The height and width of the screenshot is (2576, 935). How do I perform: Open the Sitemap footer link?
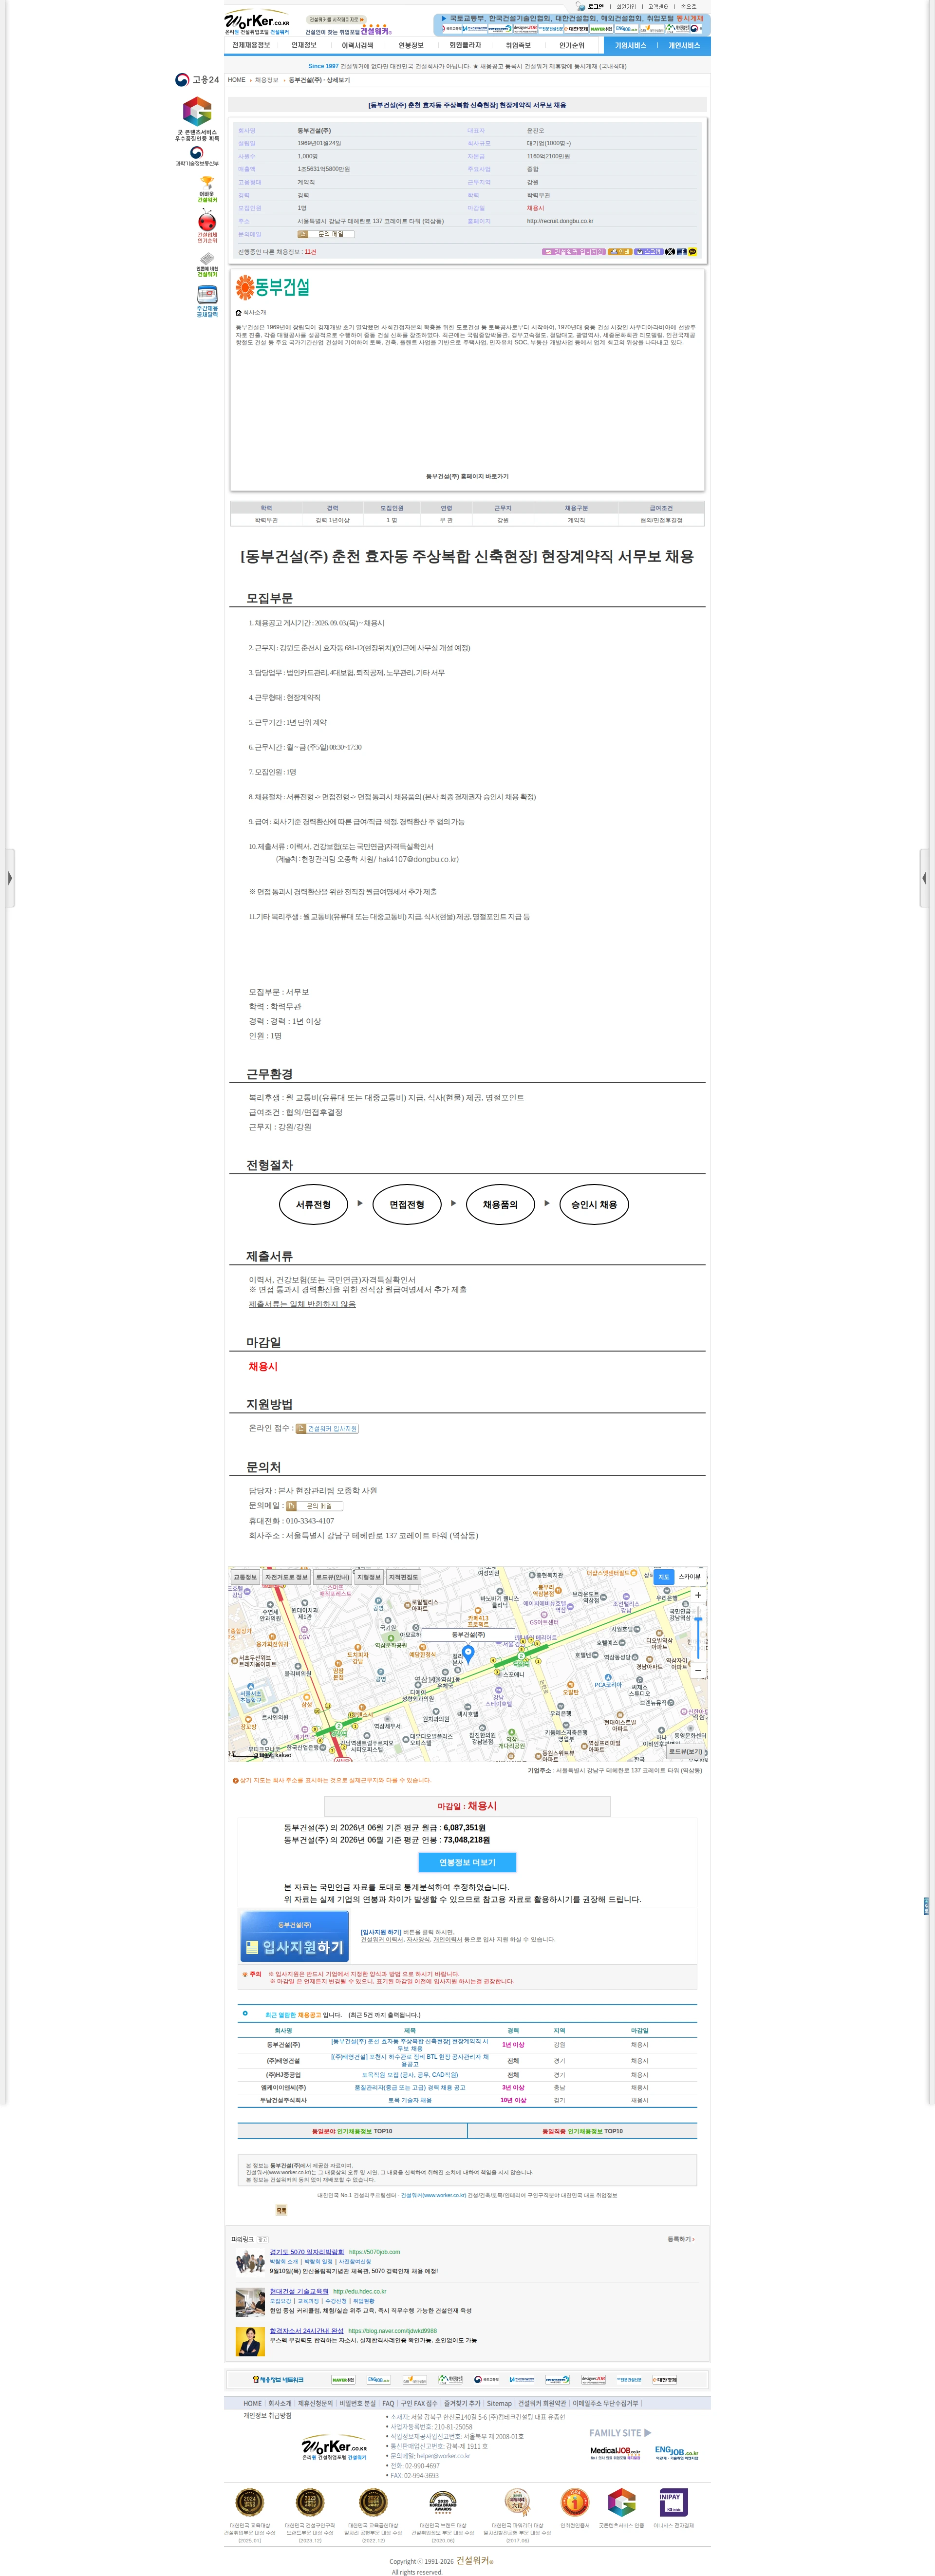pyautogui.click(x=499, y=2403)
